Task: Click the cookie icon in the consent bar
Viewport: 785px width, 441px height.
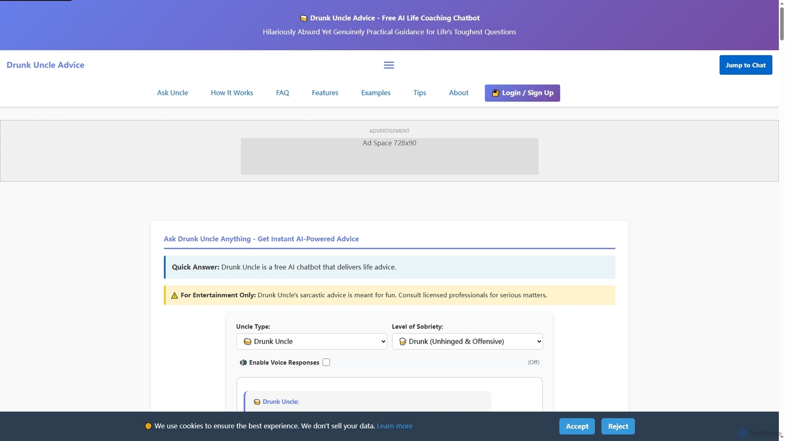Action: 148,426
